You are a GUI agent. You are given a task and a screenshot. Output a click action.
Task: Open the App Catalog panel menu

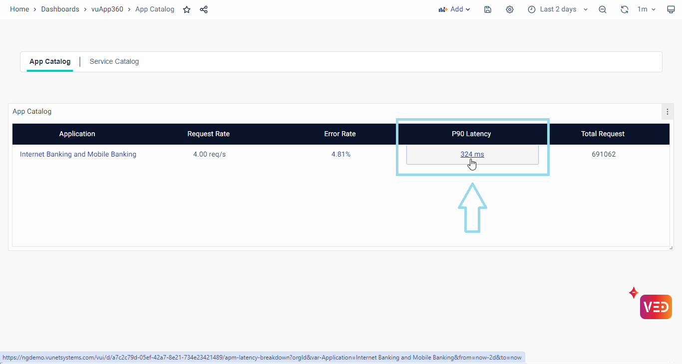(x=668, y=112)
